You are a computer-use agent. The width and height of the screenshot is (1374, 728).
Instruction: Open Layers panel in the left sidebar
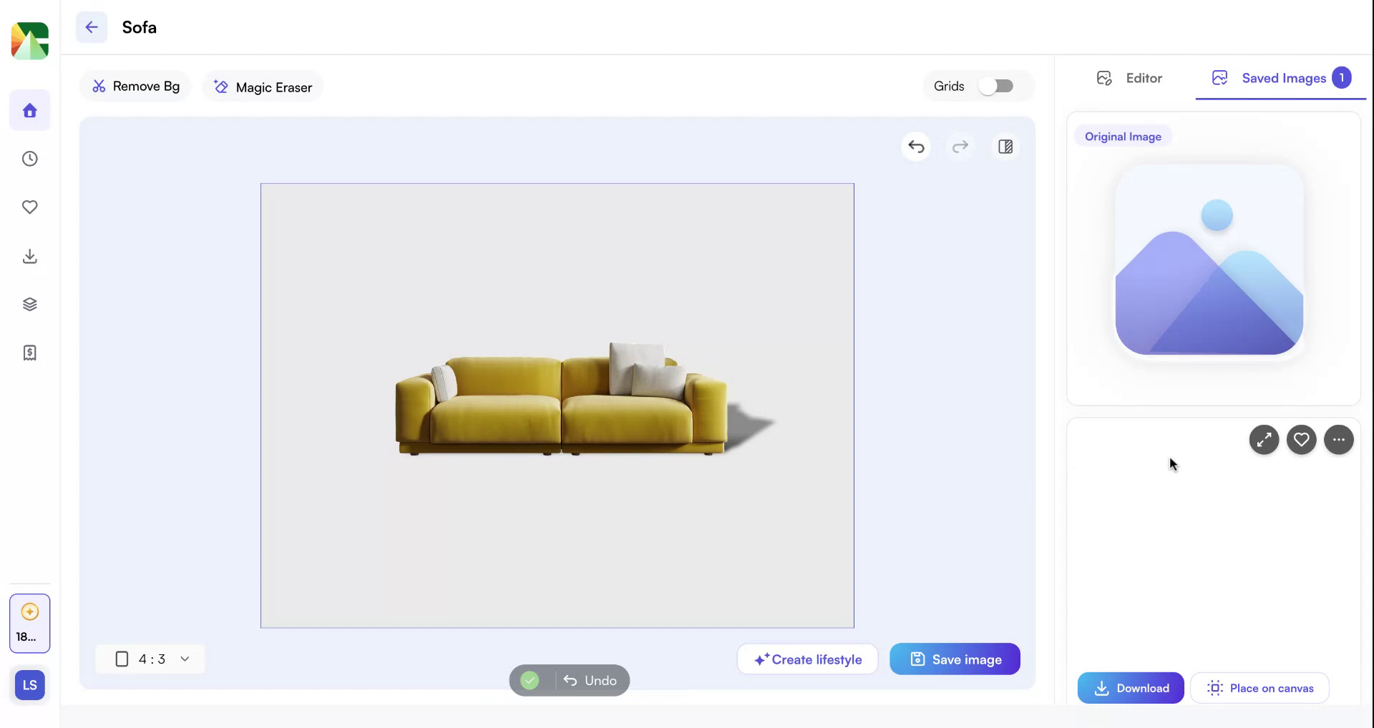pyautogui.click(x=29, y=303)
